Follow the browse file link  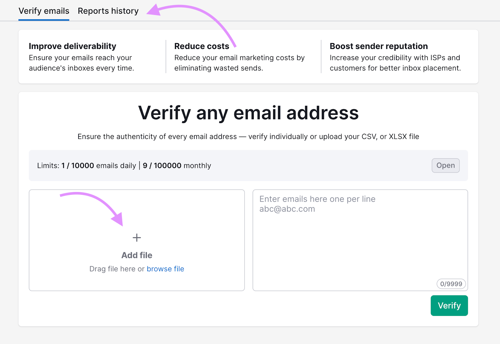pos(165,269)
